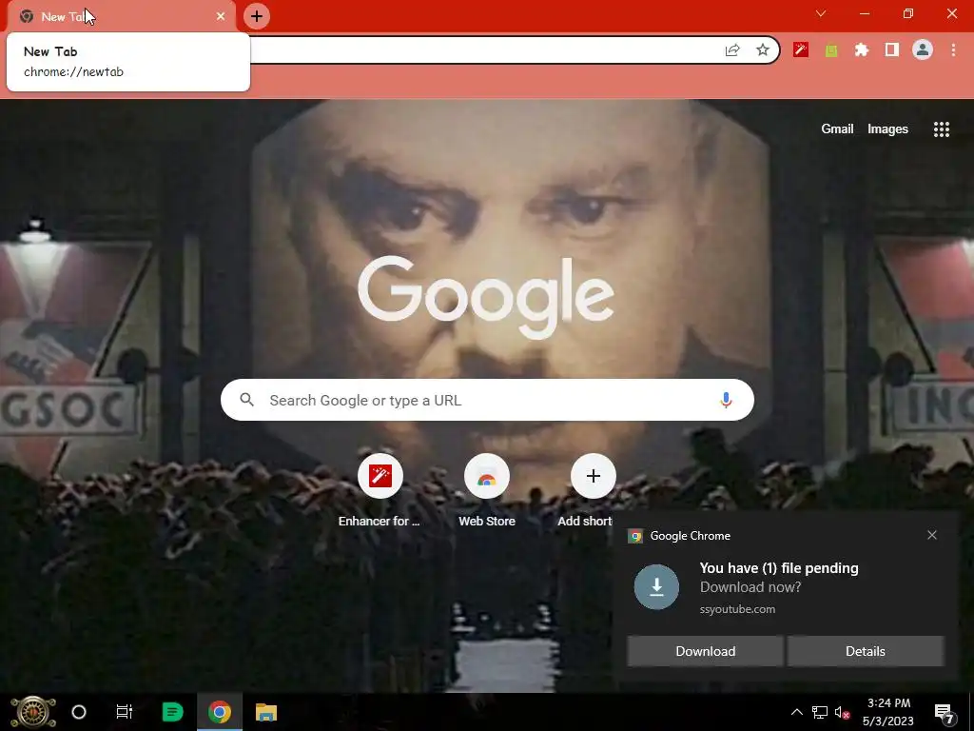Click the magnifier icon in search box
The width and height of the screenshot is (974, 731).
[246, 400]
